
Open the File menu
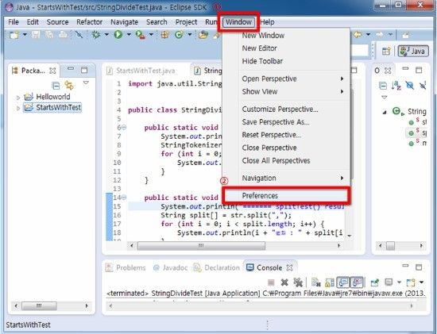click(14, 22)
